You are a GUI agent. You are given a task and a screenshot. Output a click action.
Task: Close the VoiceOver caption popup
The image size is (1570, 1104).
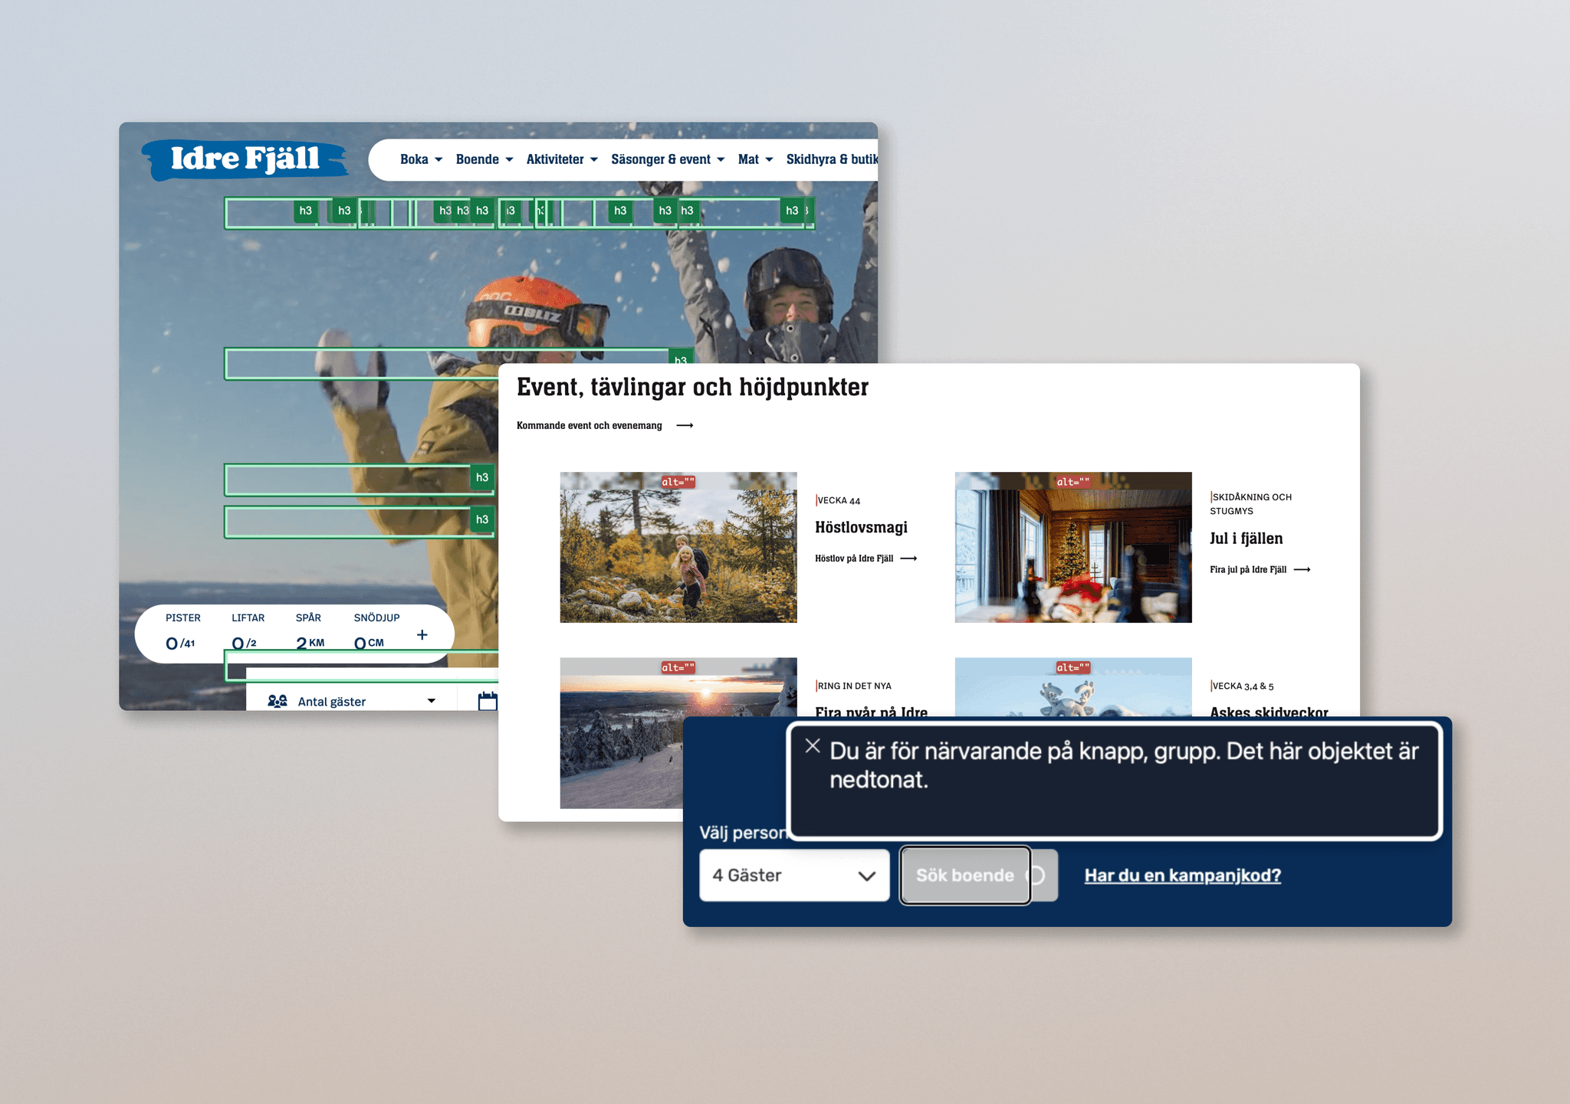pos(813,745)
